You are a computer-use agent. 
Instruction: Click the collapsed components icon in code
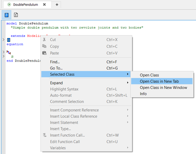click(x=9, y=40)
